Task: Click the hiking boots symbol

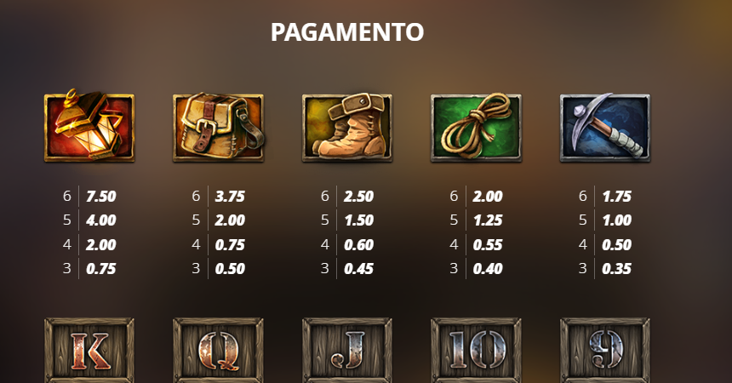Action: tap(347, 127)
